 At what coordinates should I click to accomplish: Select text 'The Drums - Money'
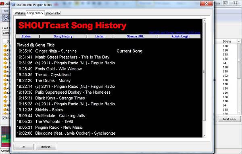(x=53, y=80)
